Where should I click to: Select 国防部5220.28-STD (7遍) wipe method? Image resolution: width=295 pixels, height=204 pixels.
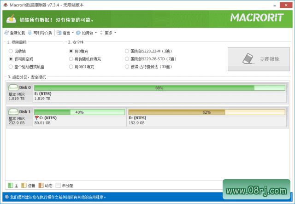[x=127, y=59]
